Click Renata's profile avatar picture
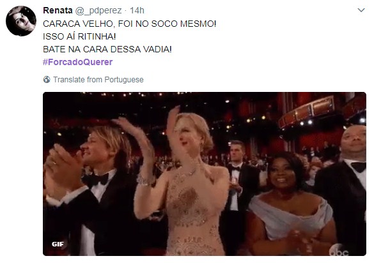The image size is (374, 263). click(21, 21)
